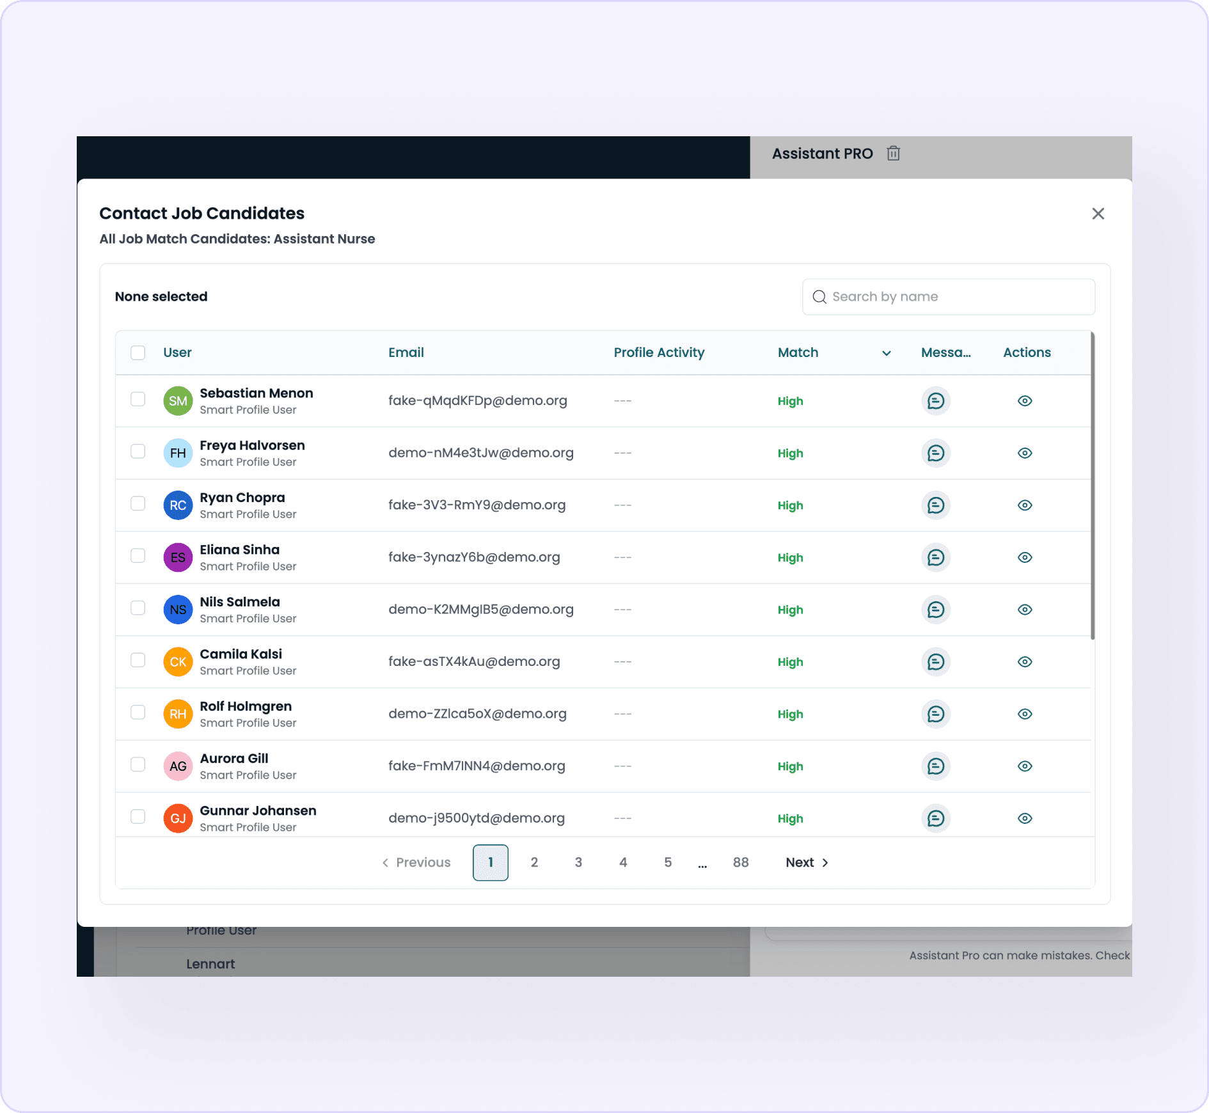Image resolution: width=1209 pixels, height=1113 pixels.
Task: Check Rolf Holmgren's row checkbox
Action: click(138, 713)
